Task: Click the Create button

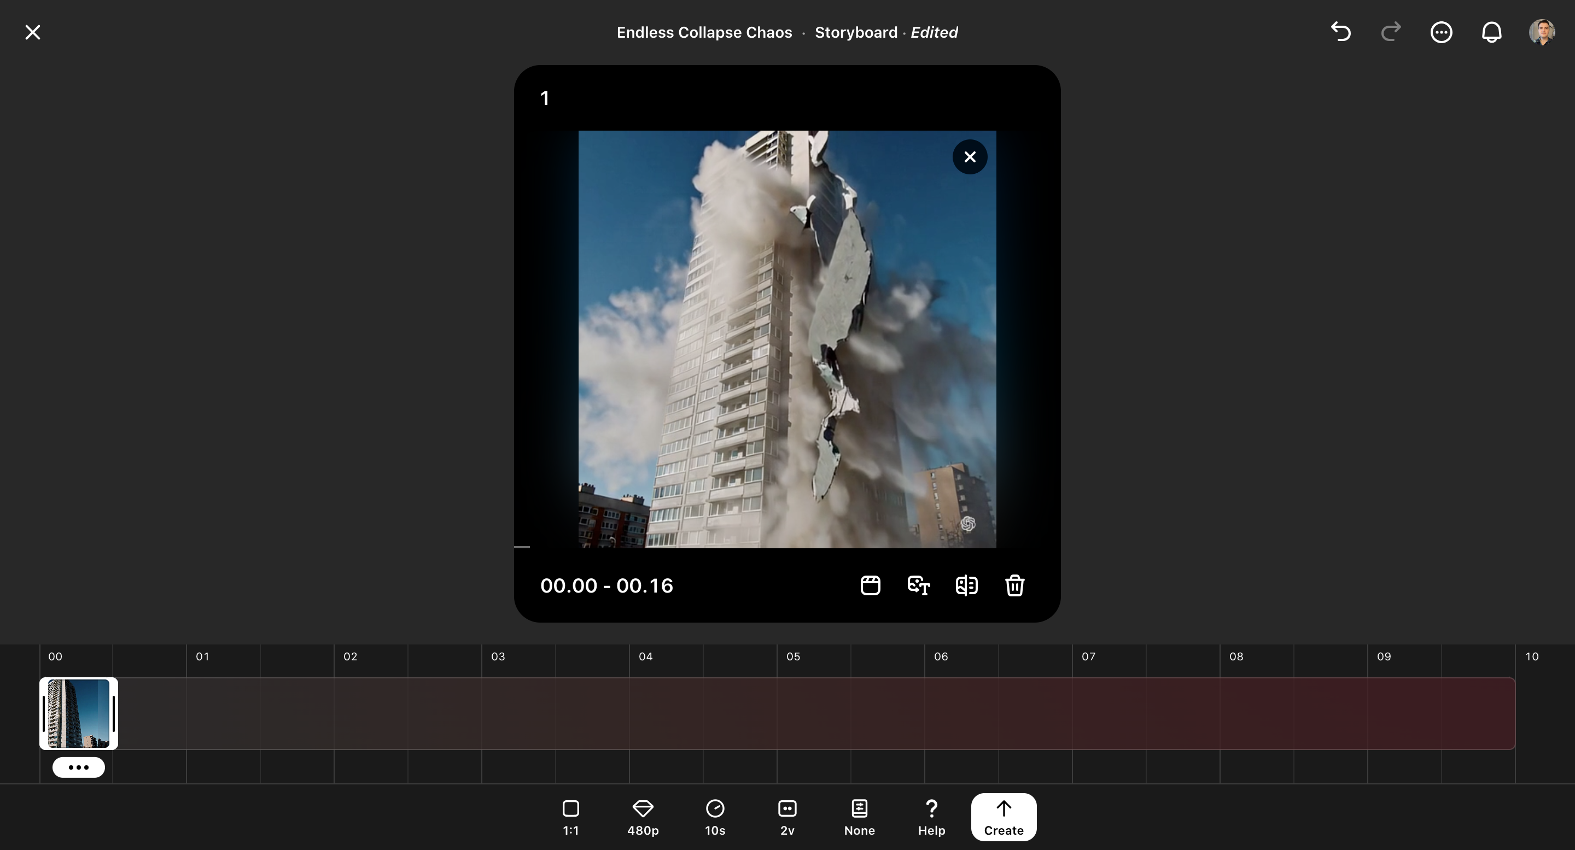Action: [x=1004, y=817]
